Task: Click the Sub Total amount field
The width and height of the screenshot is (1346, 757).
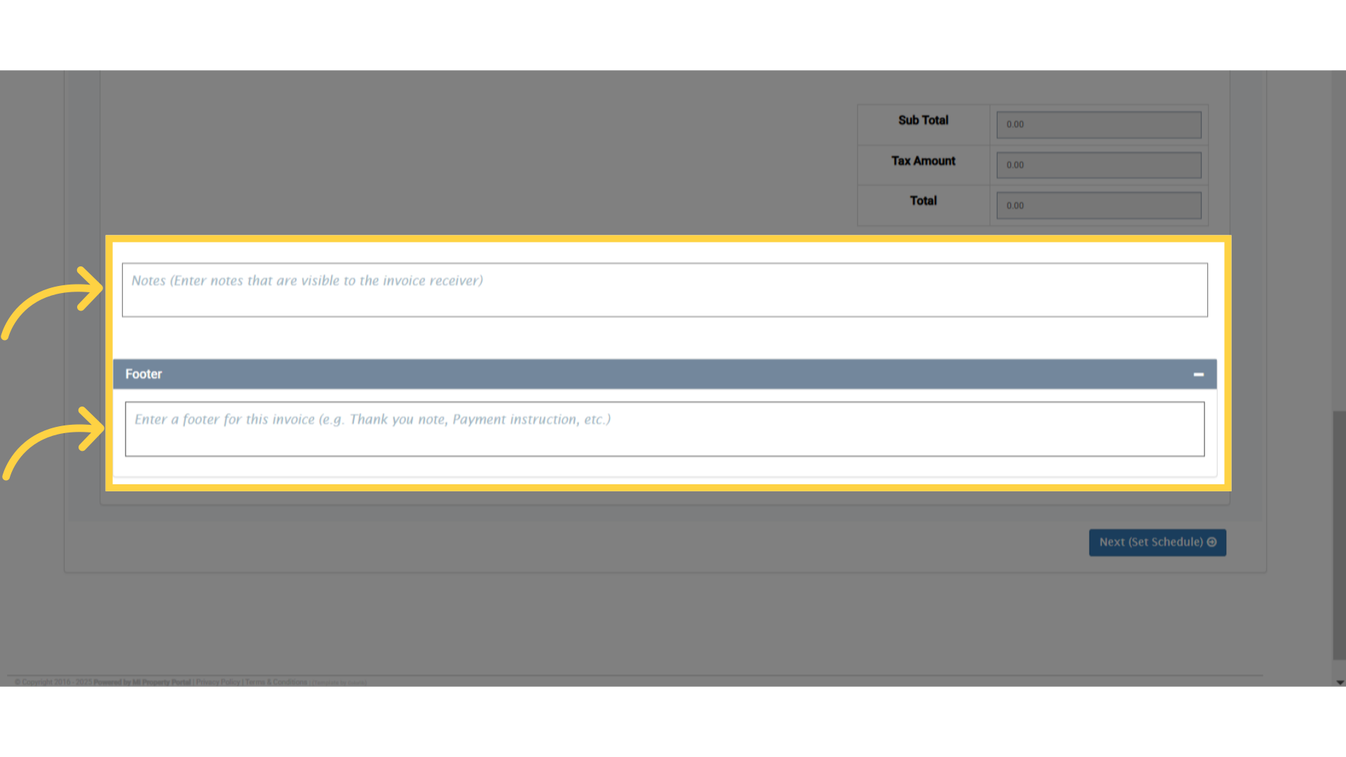Action: click(1098, 125)
